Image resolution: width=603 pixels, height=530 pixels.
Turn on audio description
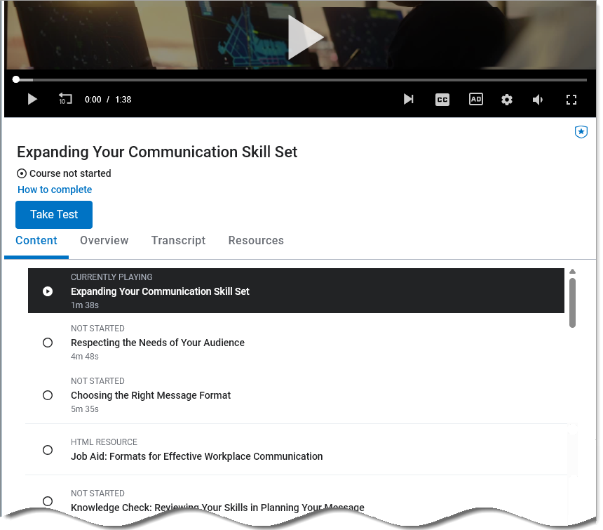(x=475, y=99)
